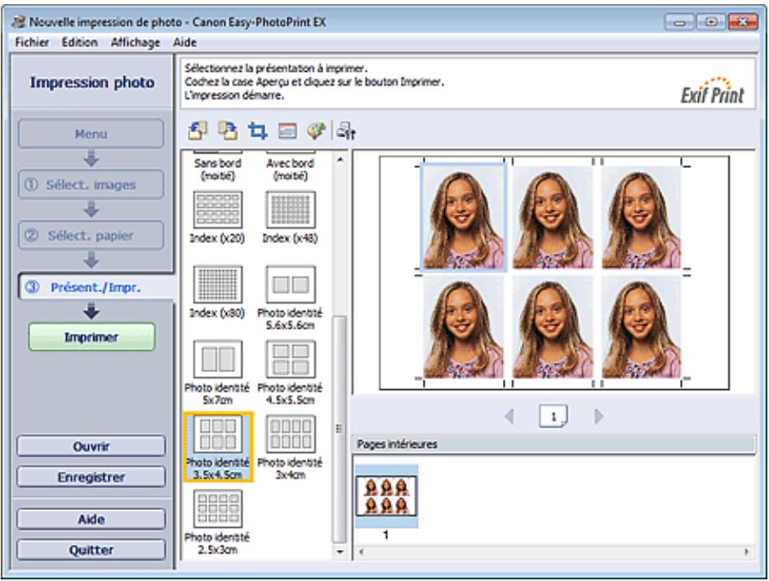Click the date print settings icon
The width and height of the screenshot is (769, 581).
coord(287,131)
